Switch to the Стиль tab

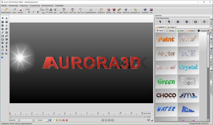[x=171, y=27]
